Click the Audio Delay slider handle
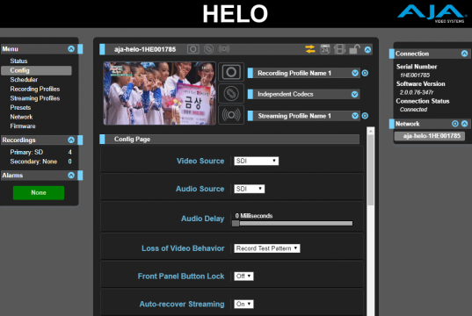 pos(236,224)
